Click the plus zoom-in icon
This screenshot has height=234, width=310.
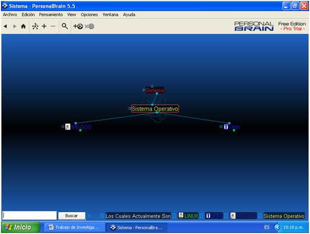point(44,26)
